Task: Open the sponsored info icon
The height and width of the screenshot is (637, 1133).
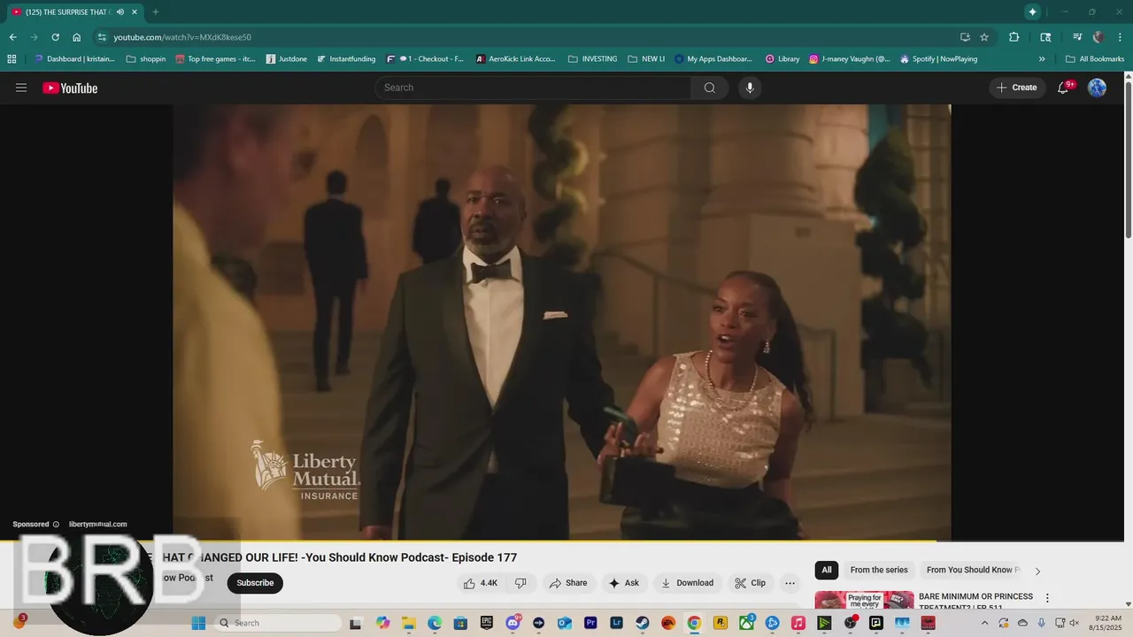Action: click(56, 525)
